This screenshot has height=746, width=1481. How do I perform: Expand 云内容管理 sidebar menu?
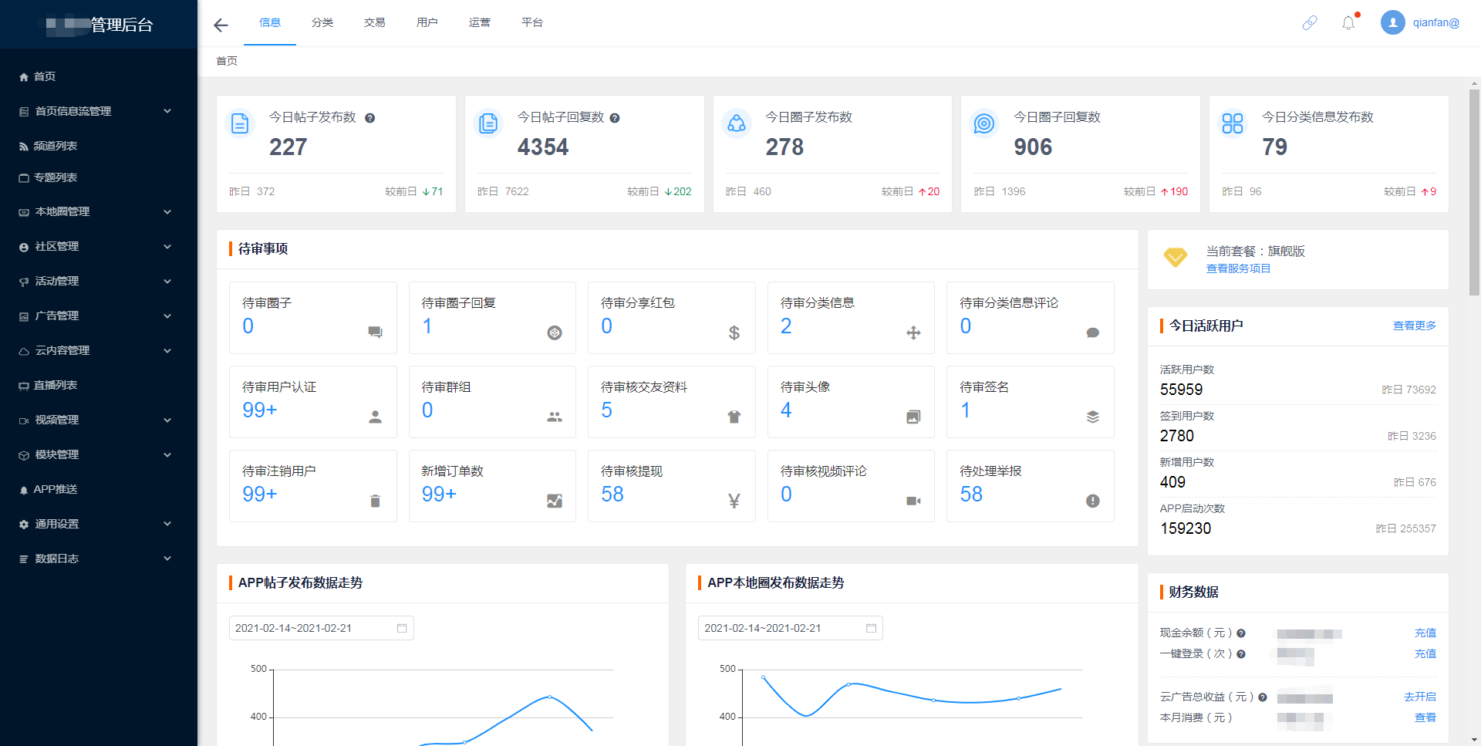click(99, 350)
